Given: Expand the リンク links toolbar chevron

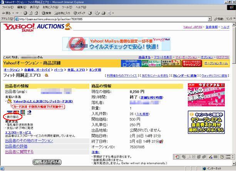Looking at the screenshot, I should pyautogui.click(x=234, y=18).
